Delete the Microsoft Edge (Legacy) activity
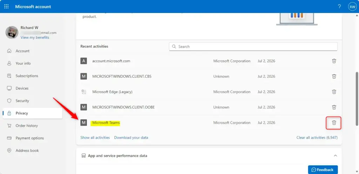Screen dimensions: 359x174 334,92
